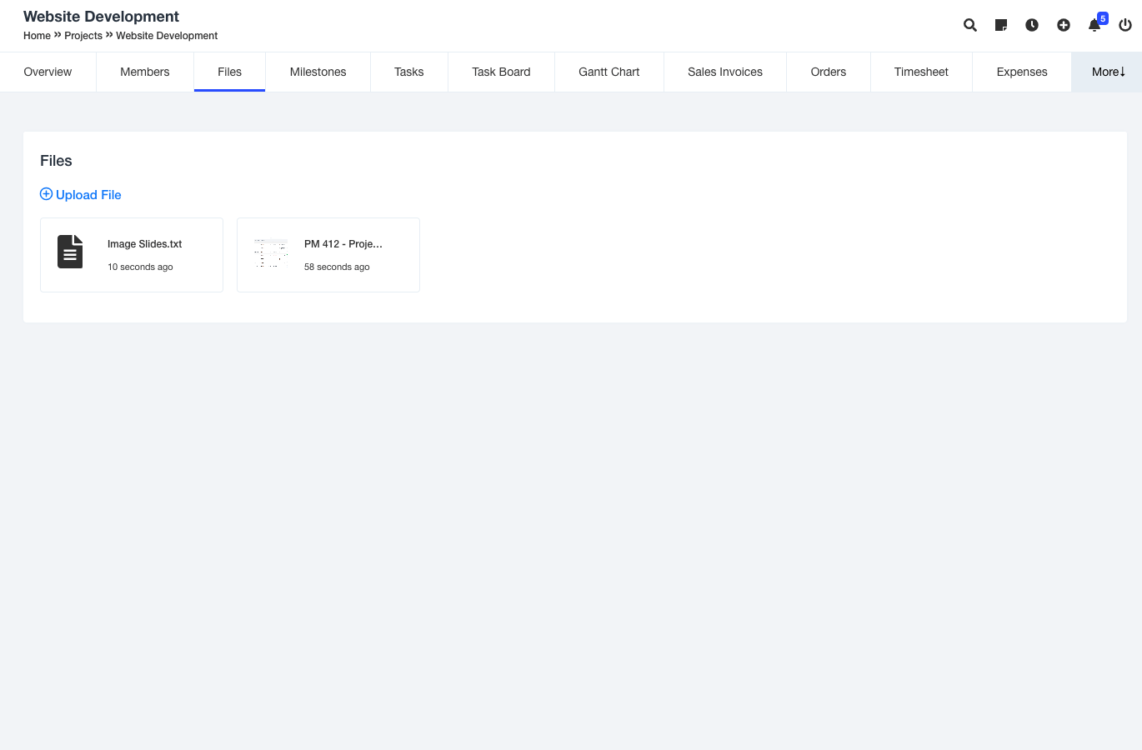Click the sticky note icon
Image resolution: width=1142 pixels, height=750 pixels.
point(1001,25)
